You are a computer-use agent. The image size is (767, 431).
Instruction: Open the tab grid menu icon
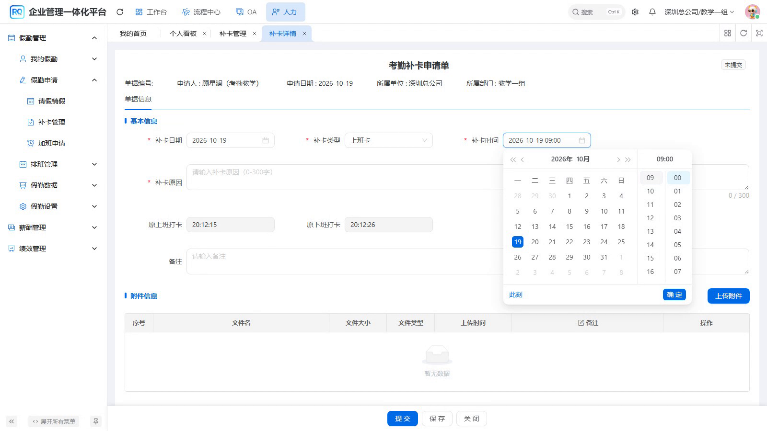pos(728,33)
